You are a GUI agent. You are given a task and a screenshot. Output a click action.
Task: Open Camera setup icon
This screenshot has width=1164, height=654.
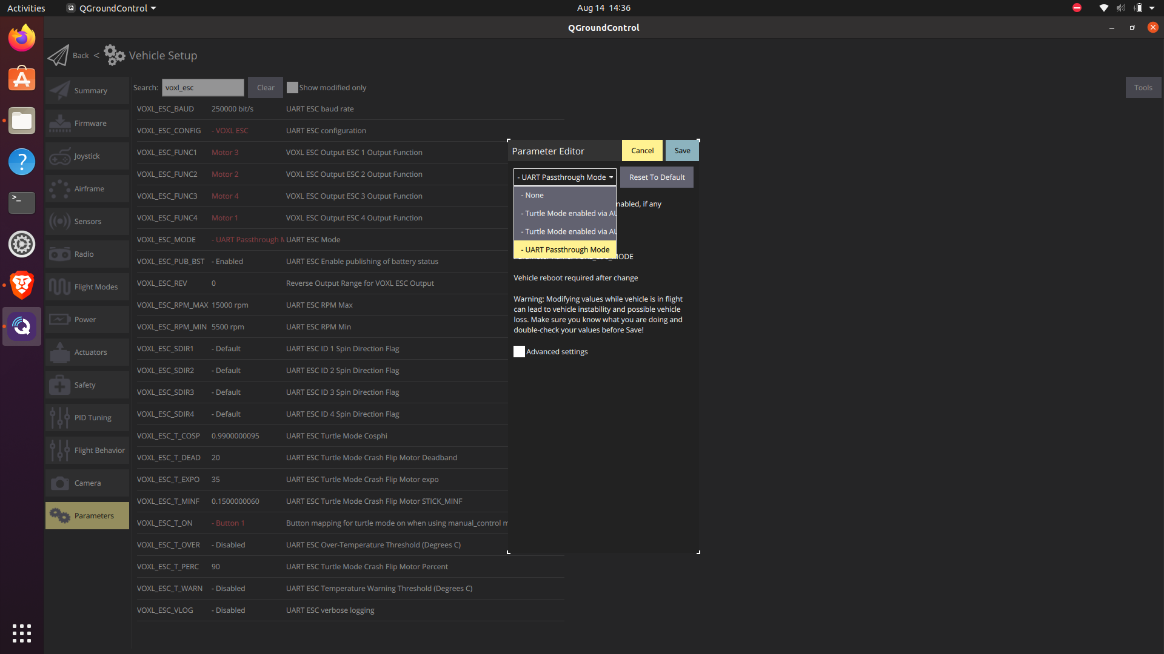coord(59,483)
